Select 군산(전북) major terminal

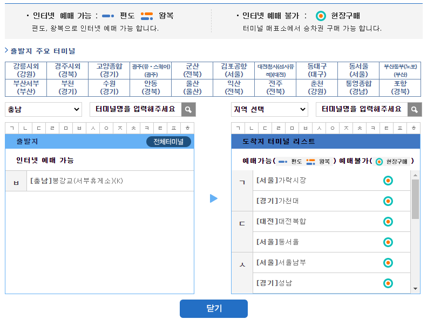(x=192, y=70)
